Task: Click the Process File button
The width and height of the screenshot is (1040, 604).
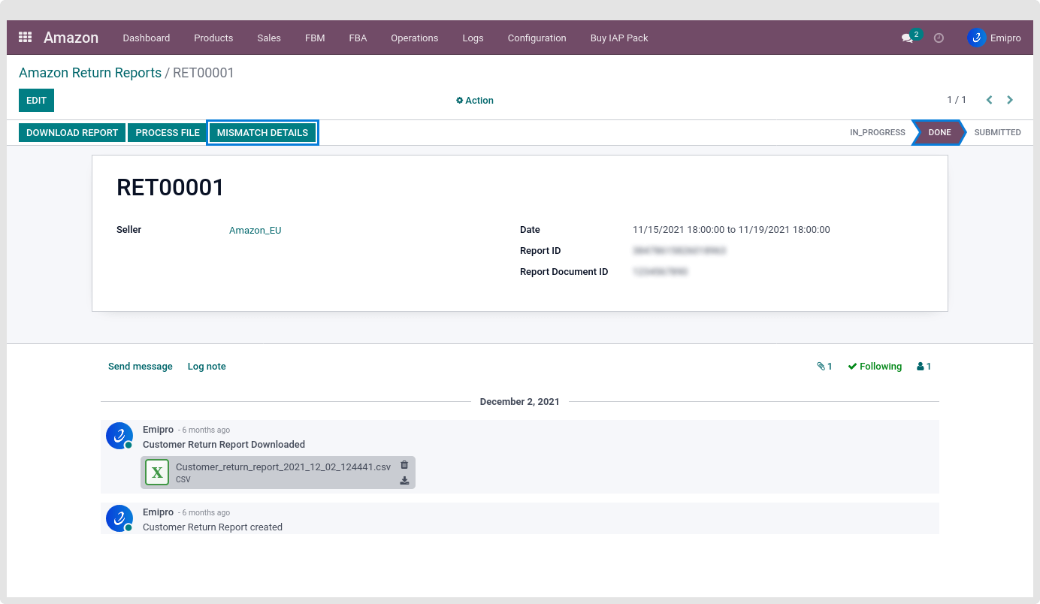Action: tap(168, 133)
